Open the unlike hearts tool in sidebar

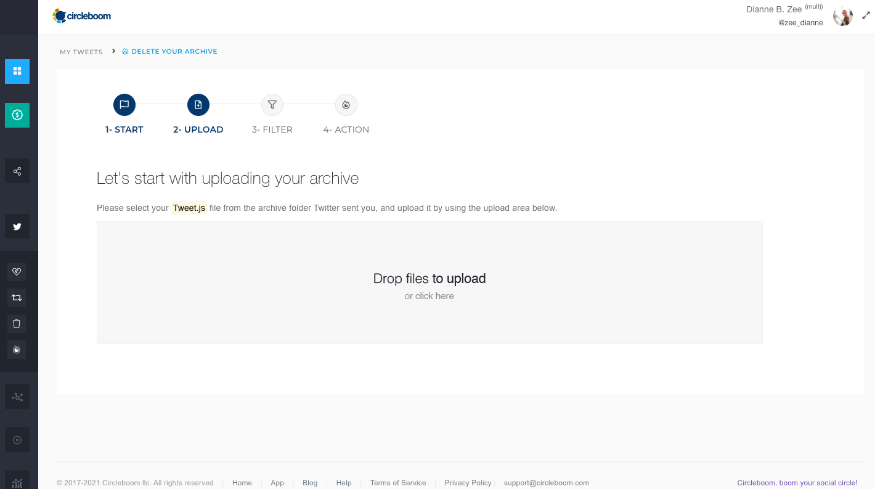tap(17, 271)
